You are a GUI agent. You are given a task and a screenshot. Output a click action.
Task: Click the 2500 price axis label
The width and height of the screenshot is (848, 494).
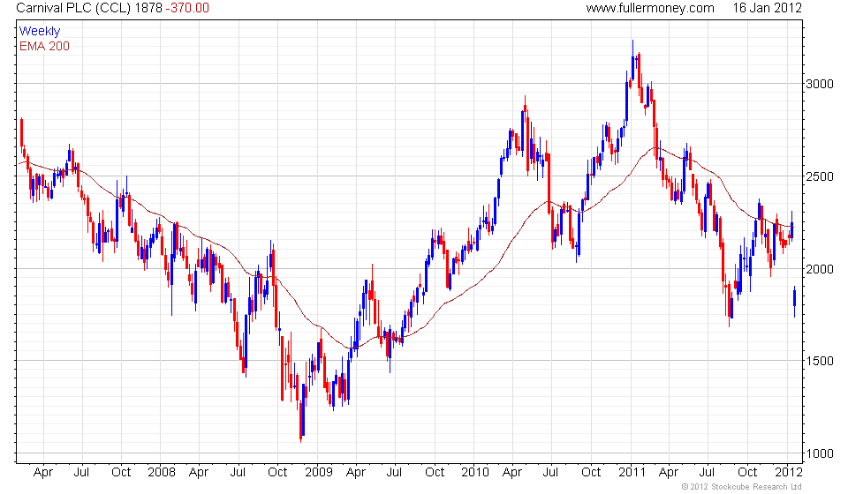[x=820, y=176]
